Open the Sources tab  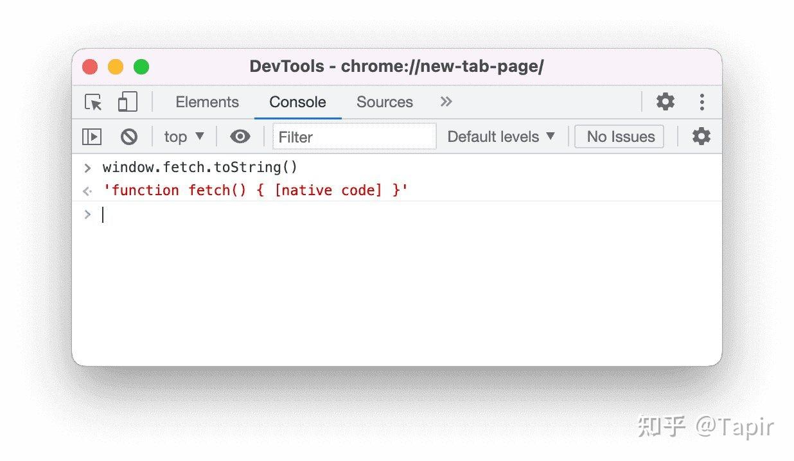pos(385,102)
